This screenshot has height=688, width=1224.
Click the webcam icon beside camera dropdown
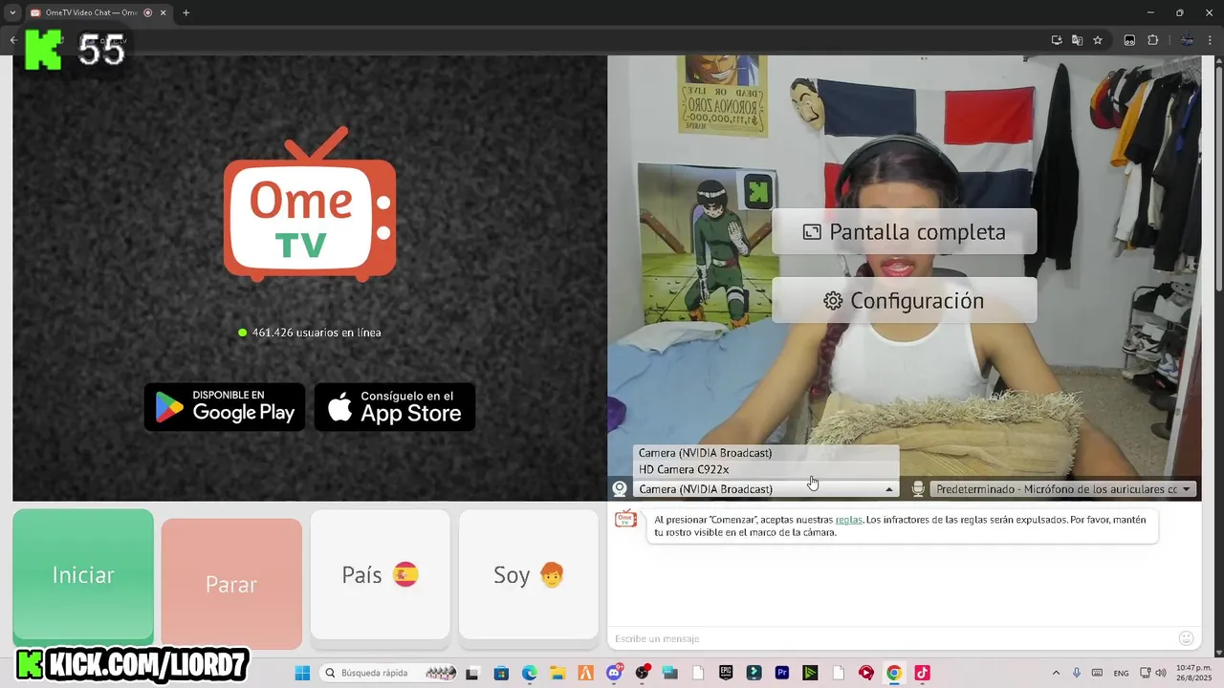coord(620,489)
